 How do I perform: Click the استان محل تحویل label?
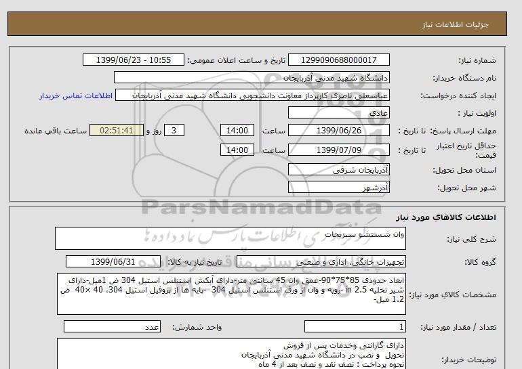click(464, 170)
